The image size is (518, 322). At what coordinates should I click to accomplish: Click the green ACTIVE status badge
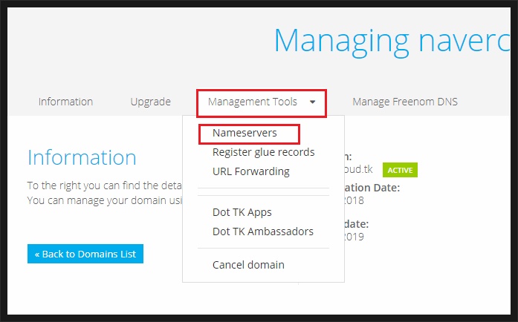tap(400, 170)
